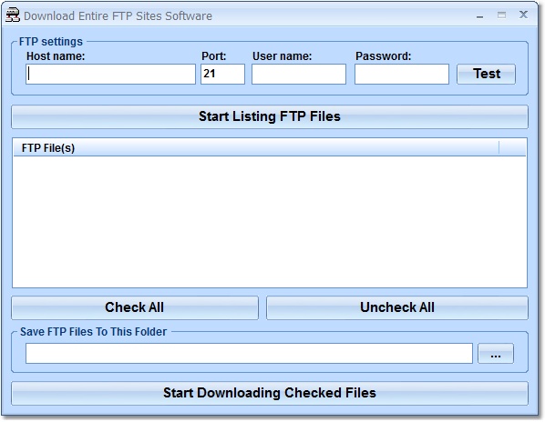Click the Password text box
Screen dimensions: 545x422
pos(401,74)
